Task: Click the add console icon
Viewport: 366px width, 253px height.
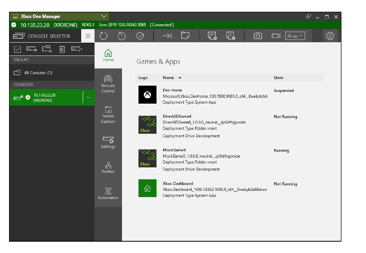Action: [32, 49]
